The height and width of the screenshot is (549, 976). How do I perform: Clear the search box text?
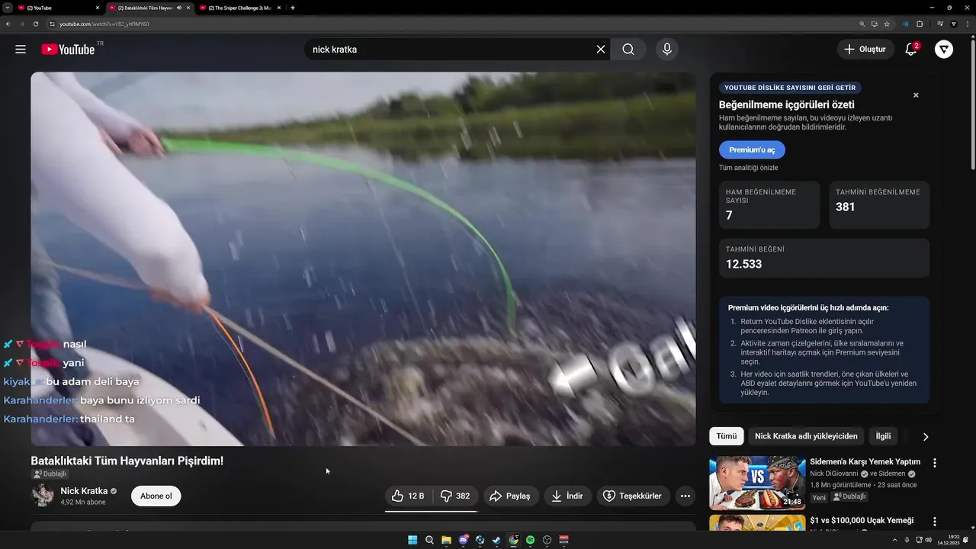pyautogui.click(x=601, y=50)
